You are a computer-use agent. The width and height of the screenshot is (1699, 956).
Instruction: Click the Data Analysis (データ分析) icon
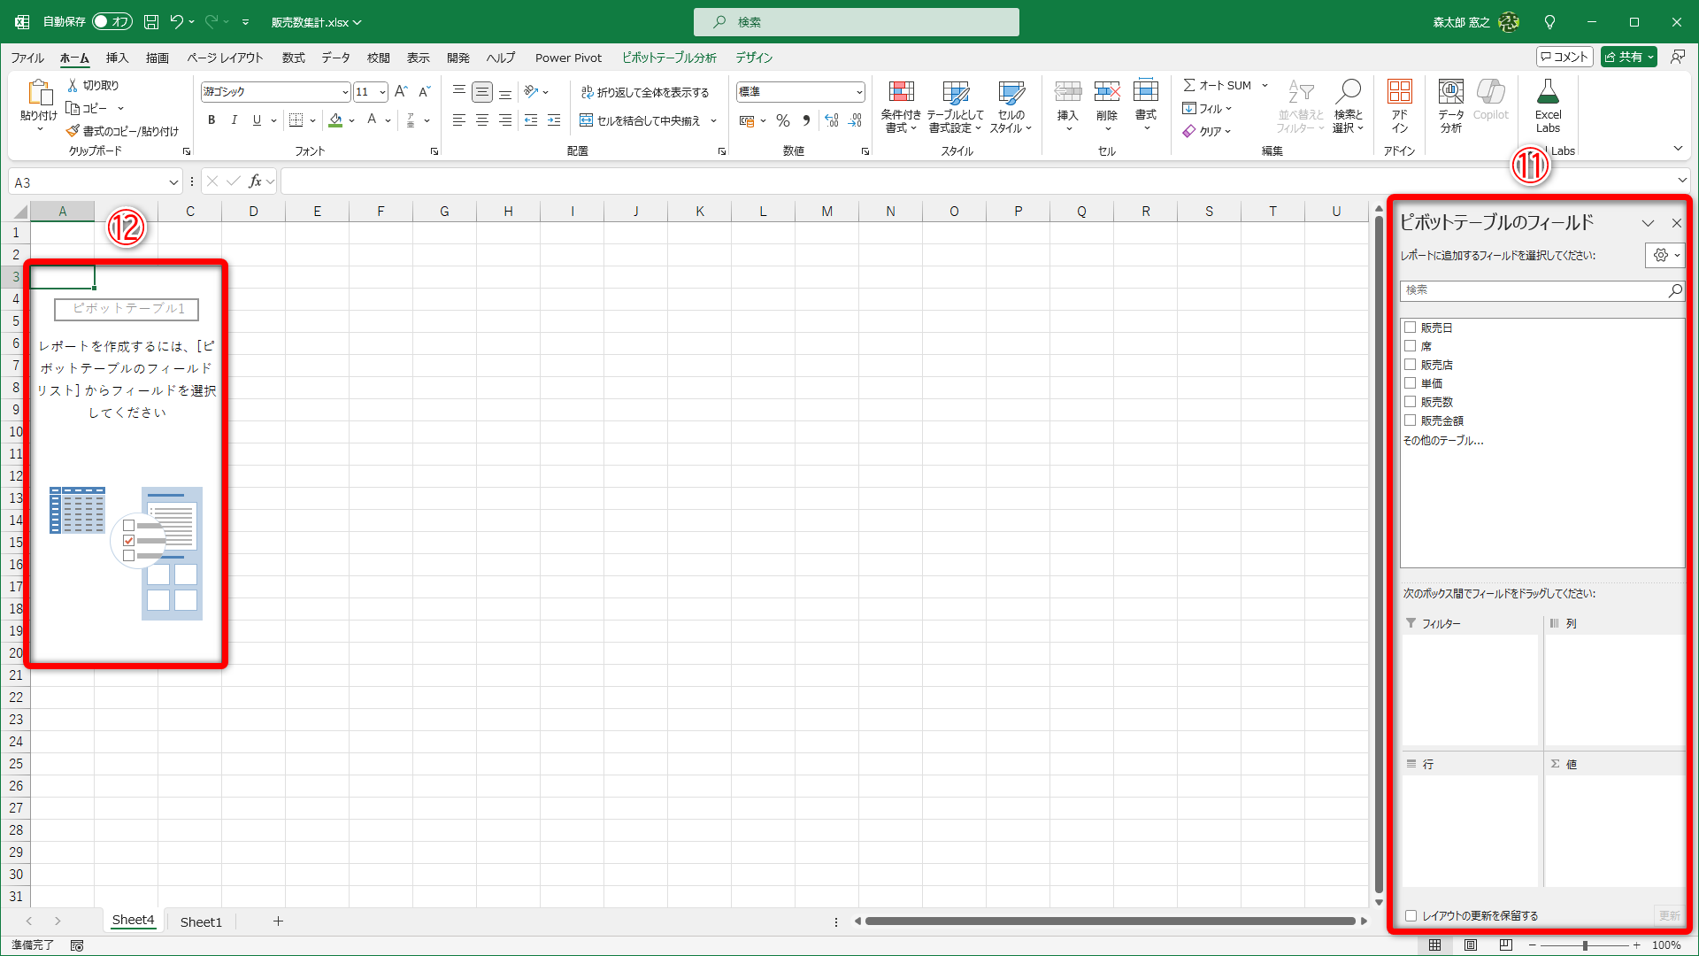coord(1450,92)
